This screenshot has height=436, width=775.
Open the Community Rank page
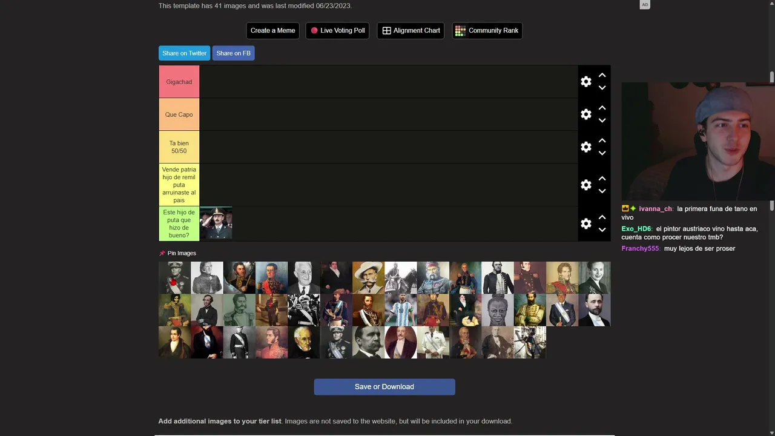(487, 30)
